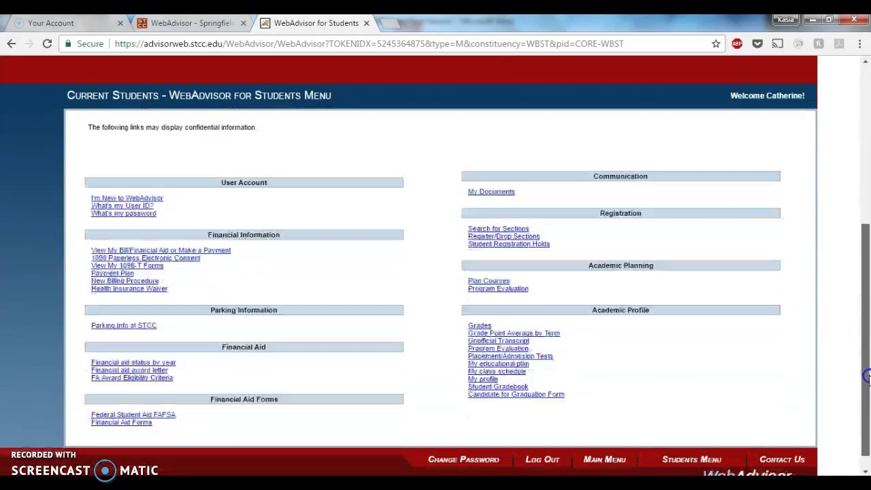Open Plan Courses link

489,281
